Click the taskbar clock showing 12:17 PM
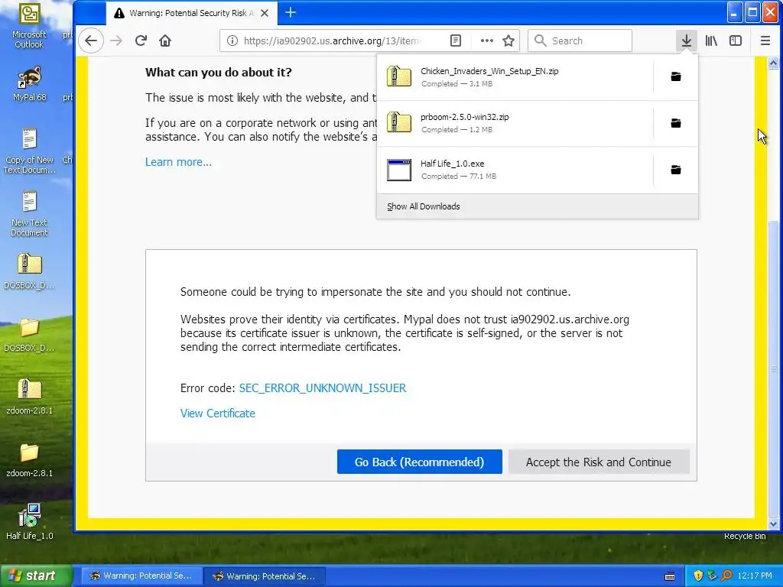The image size is (783, 587). [755, 576]
